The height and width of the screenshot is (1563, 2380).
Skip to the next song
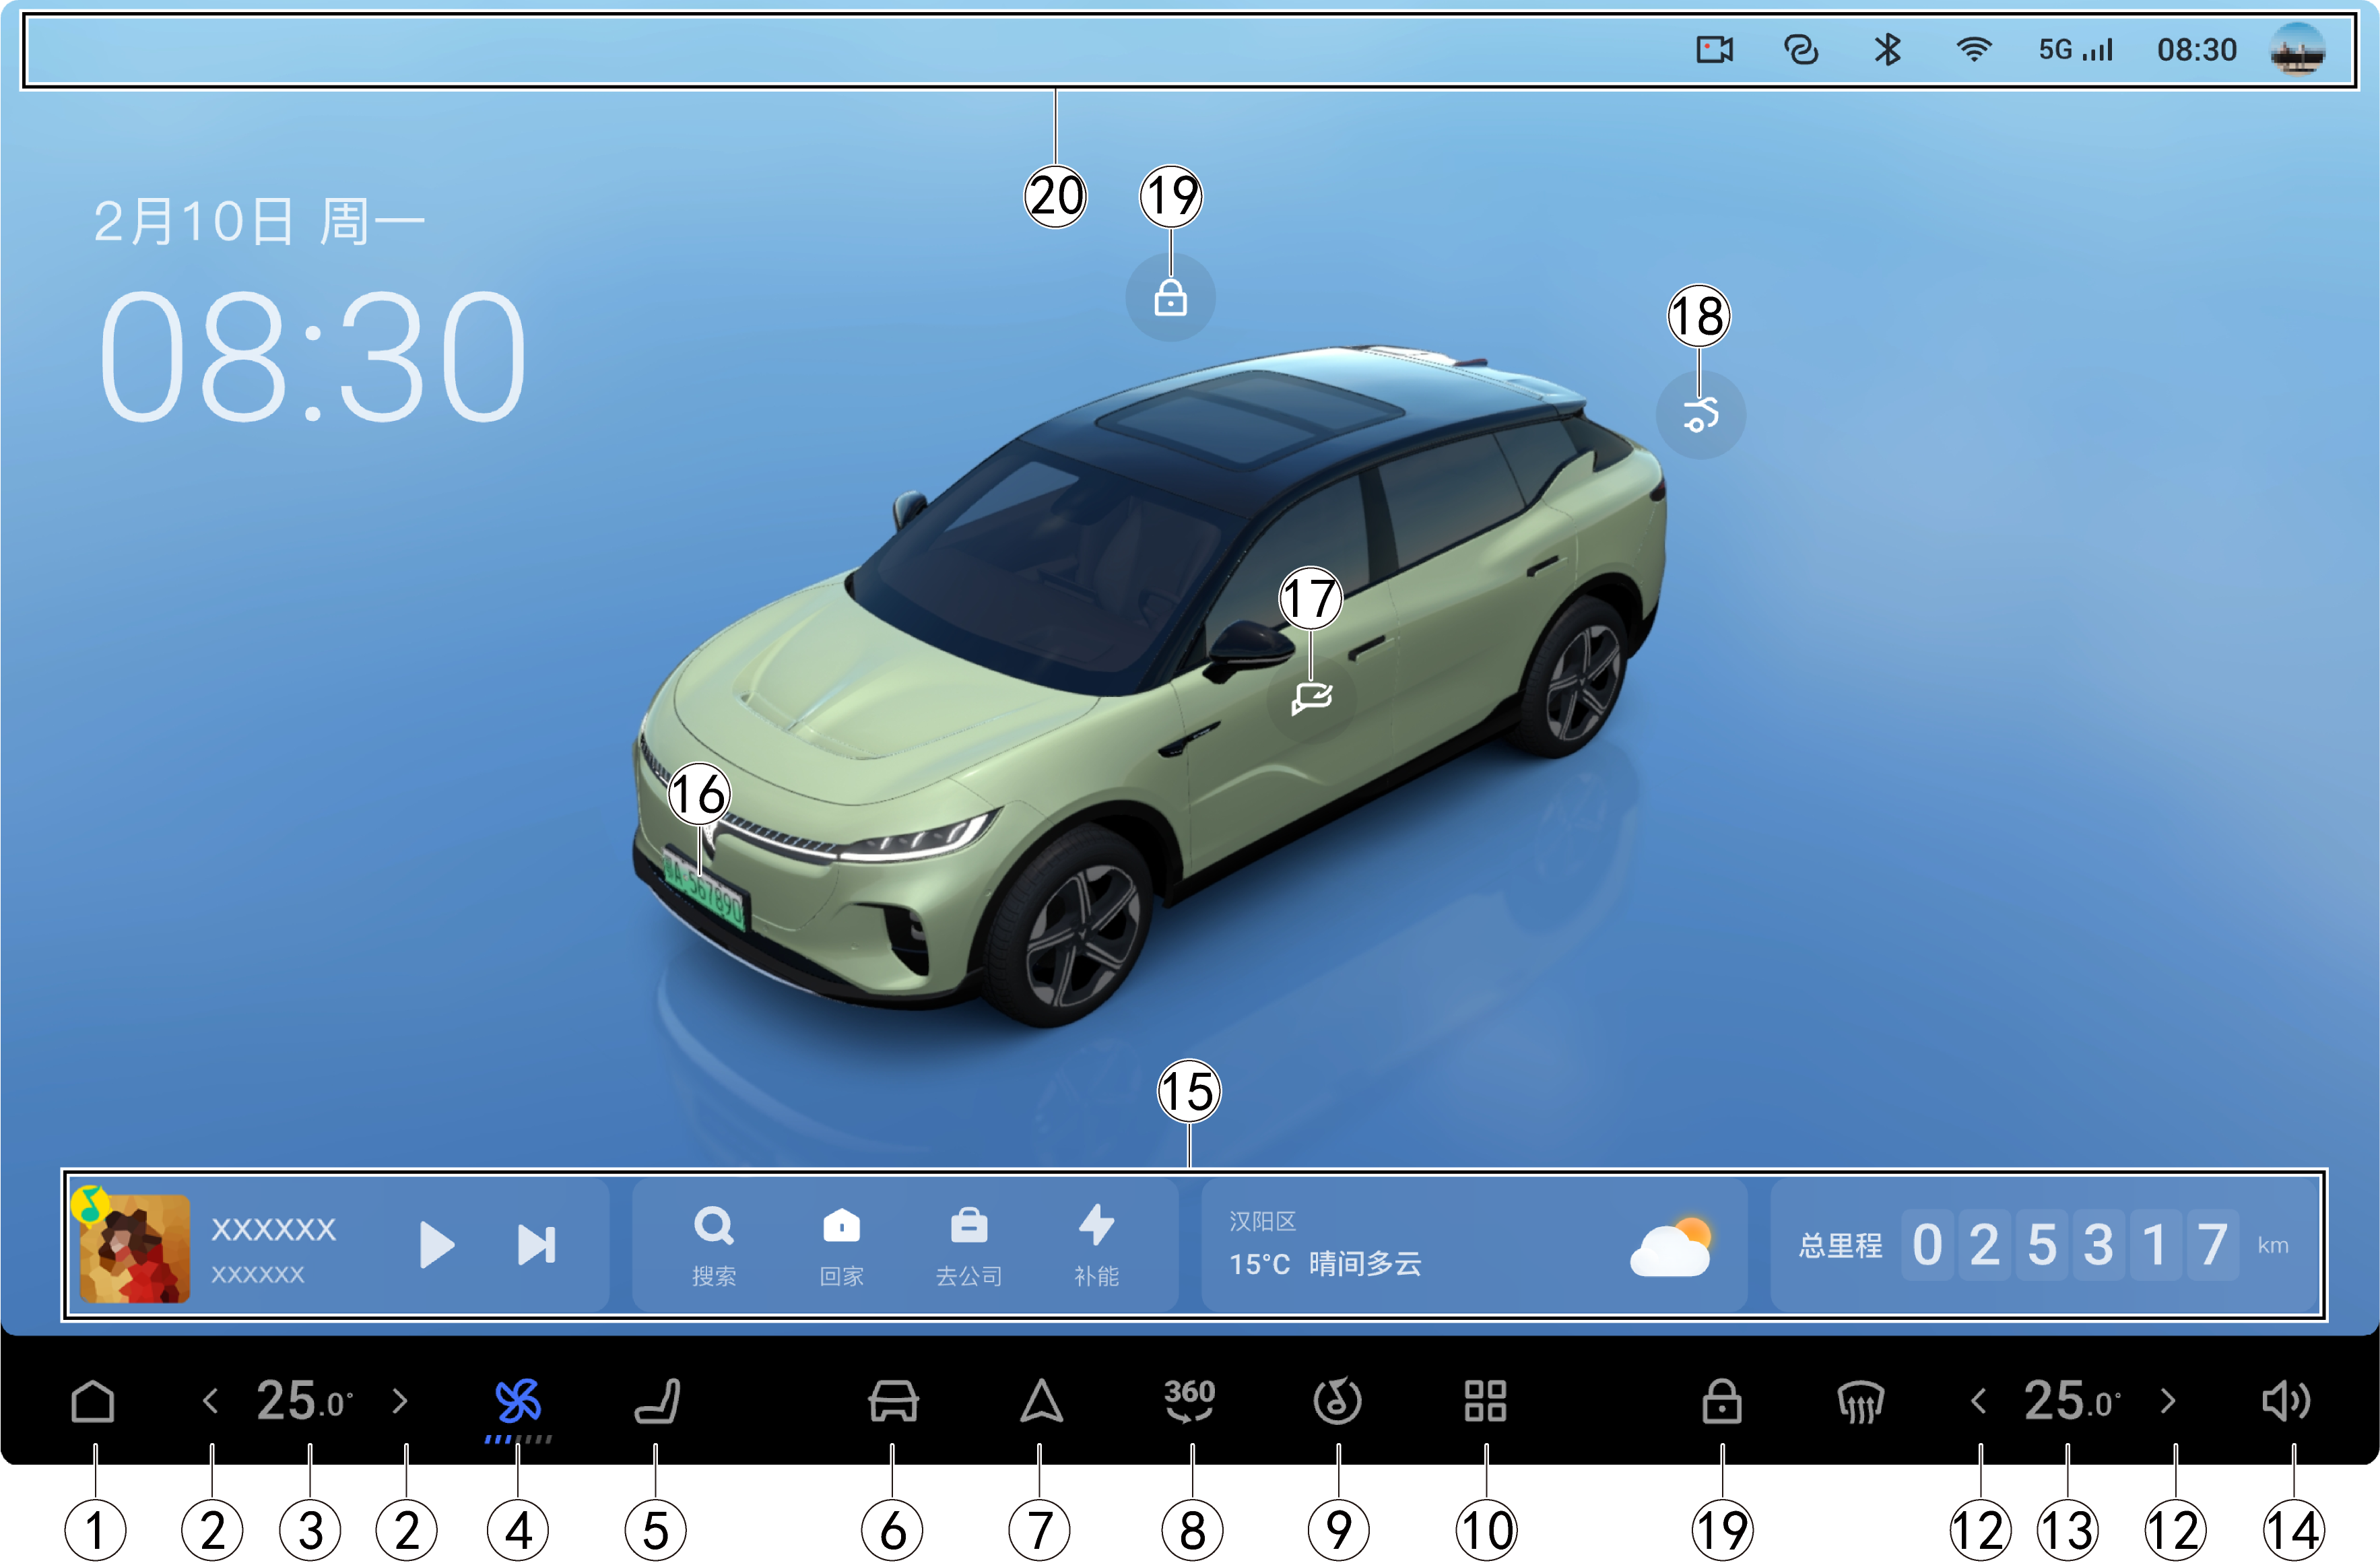click(x=536, y=1245)
